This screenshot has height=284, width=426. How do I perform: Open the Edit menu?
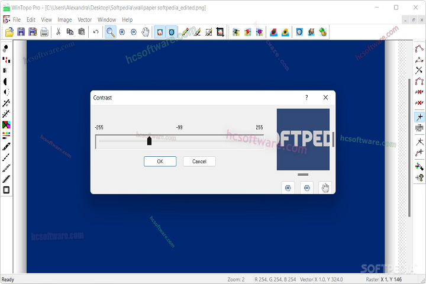pyautogui.click(x=31, y=20)
